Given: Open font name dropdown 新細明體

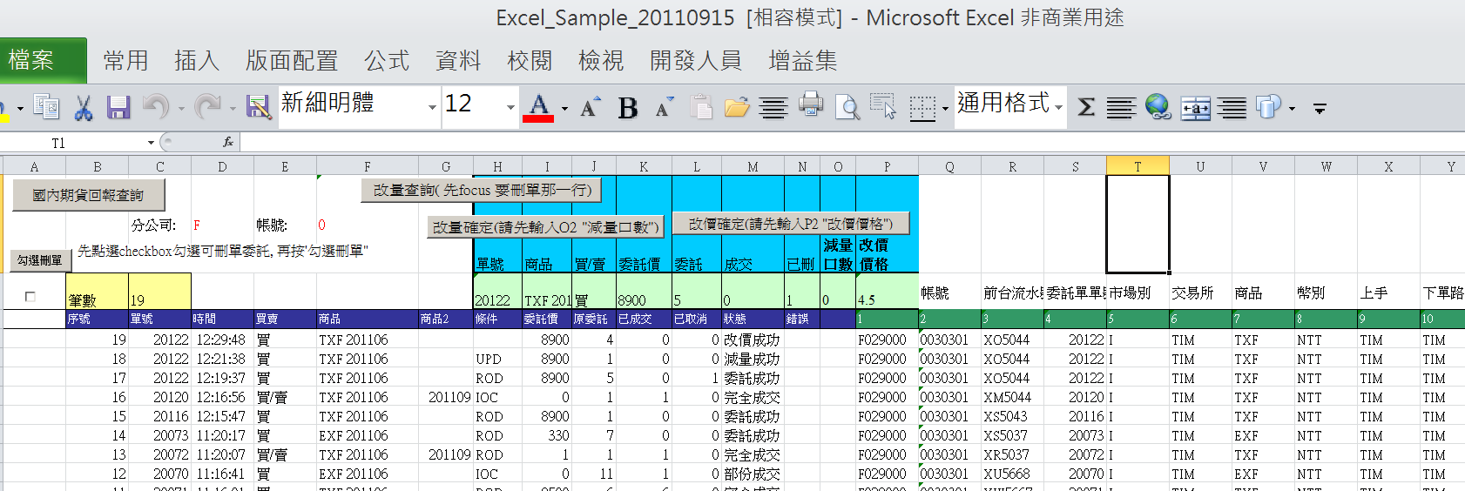Looking at the screenshot, I should [432, 108].
